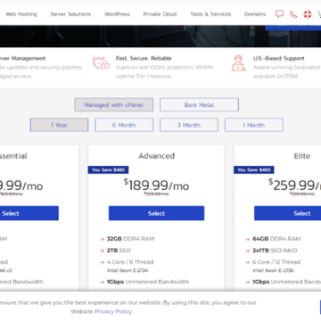The height and width of the screenshot is (321, 321).
Task: Click the Elite plan title
Action: [302, 156]
